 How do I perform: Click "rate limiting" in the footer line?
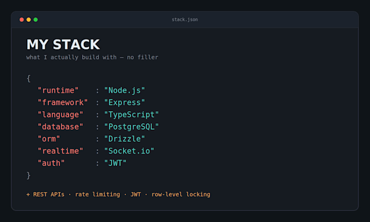click(x=97, y=194)
